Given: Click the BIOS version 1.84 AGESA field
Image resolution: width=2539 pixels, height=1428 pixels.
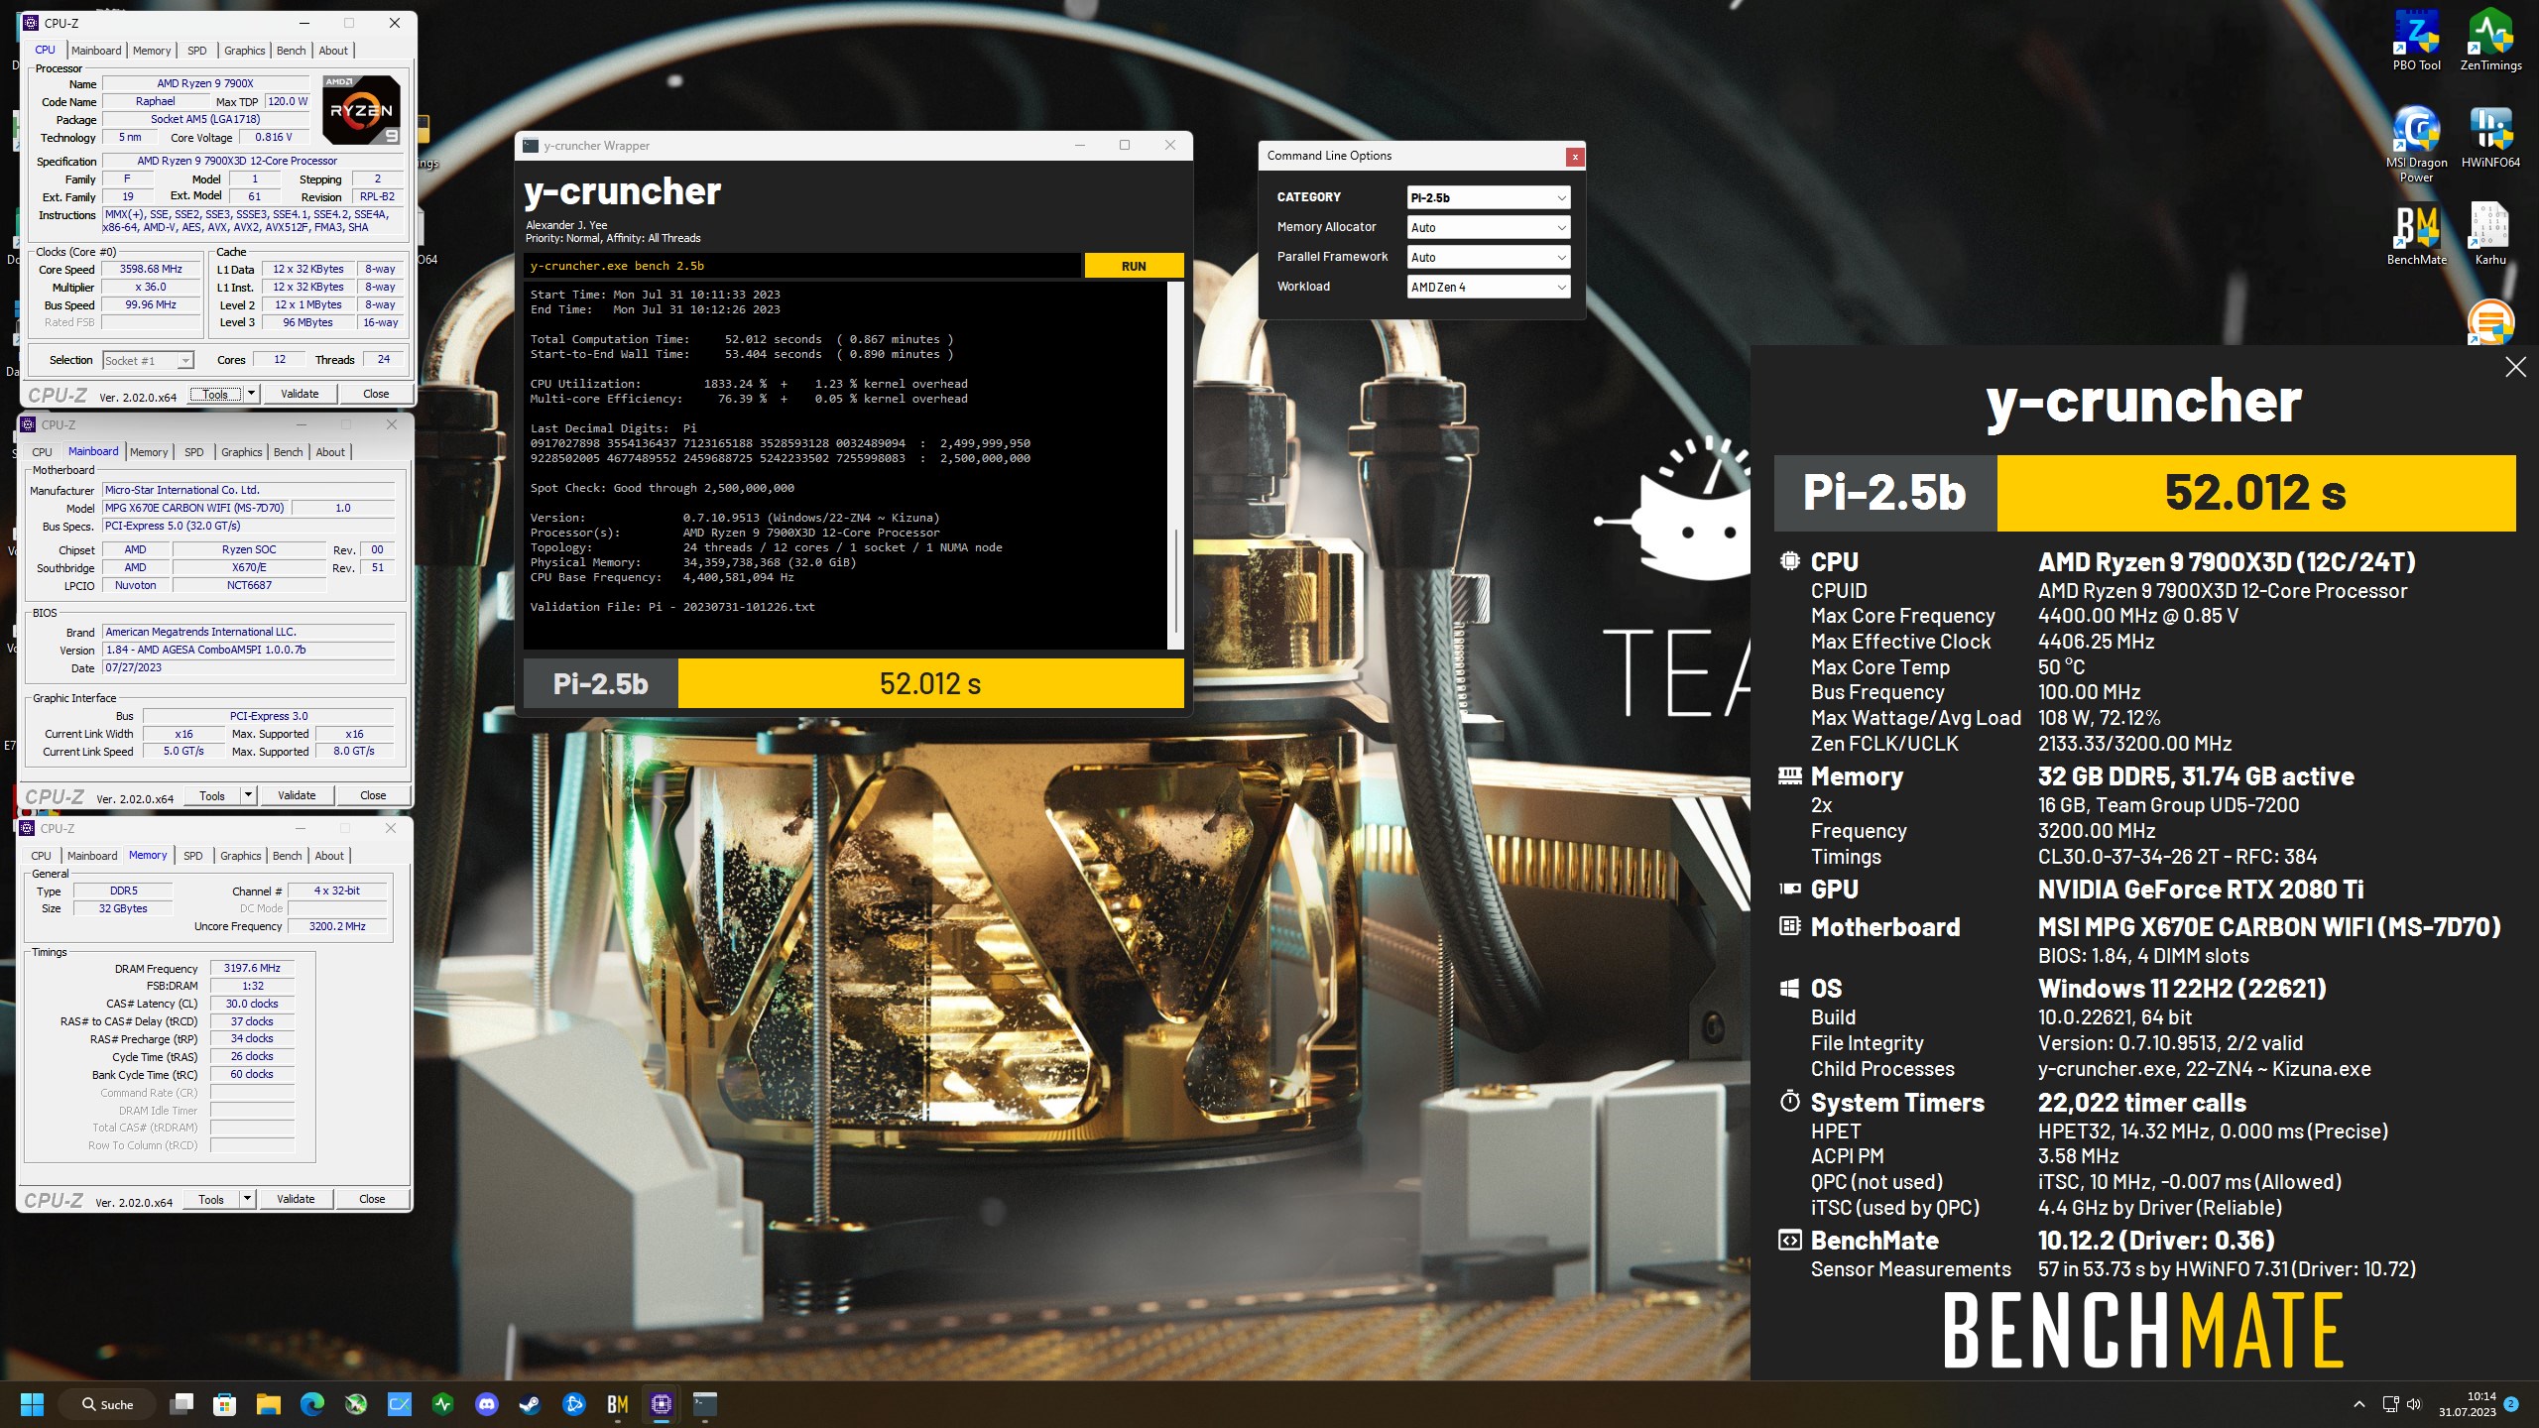Looking at the screenshot, I should pos(249,650).
